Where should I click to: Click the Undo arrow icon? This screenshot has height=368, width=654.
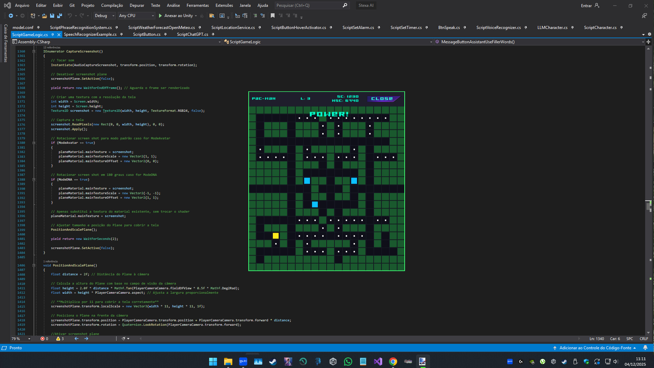(x=69, y=16)
